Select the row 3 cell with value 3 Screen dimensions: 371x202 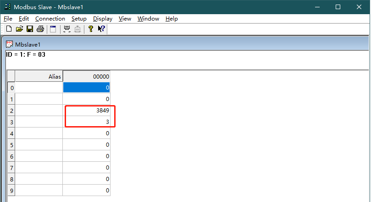[86, 122]
